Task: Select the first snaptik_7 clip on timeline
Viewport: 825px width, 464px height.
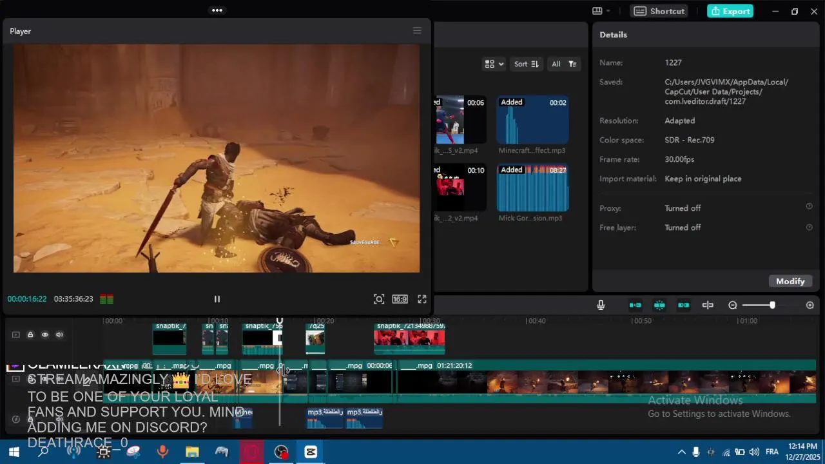Action: coord(170,338)
